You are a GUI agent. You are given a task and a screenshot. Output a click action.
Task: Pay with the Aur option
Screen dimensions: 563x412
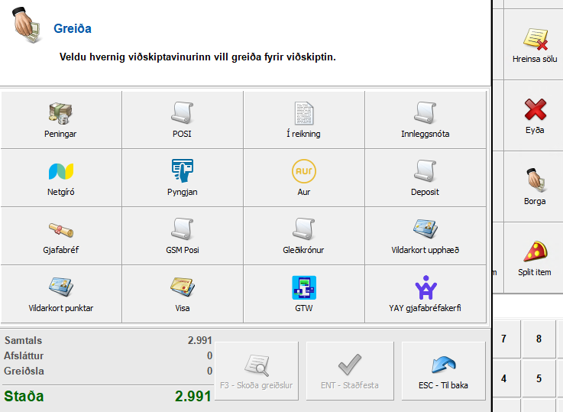(303, 178)
